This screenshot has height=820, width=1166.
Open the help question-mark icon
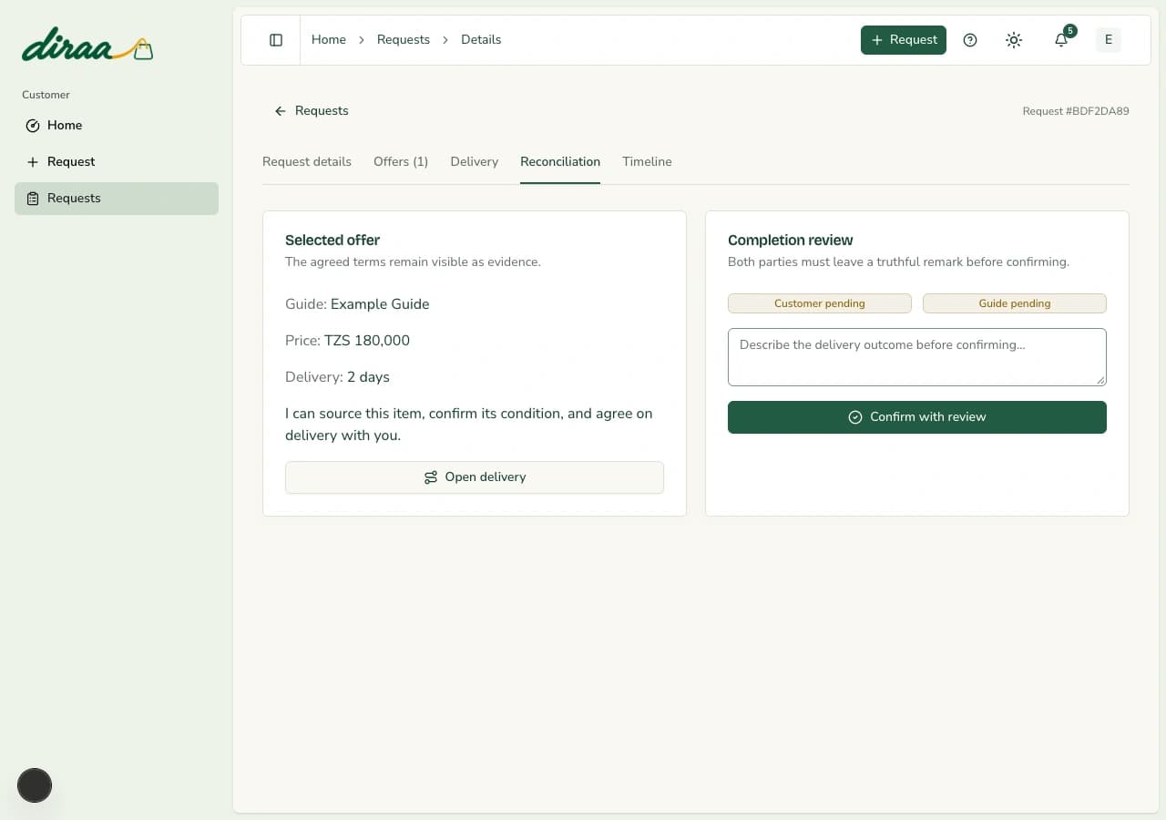pyautogui.click(x=970, y=40)
